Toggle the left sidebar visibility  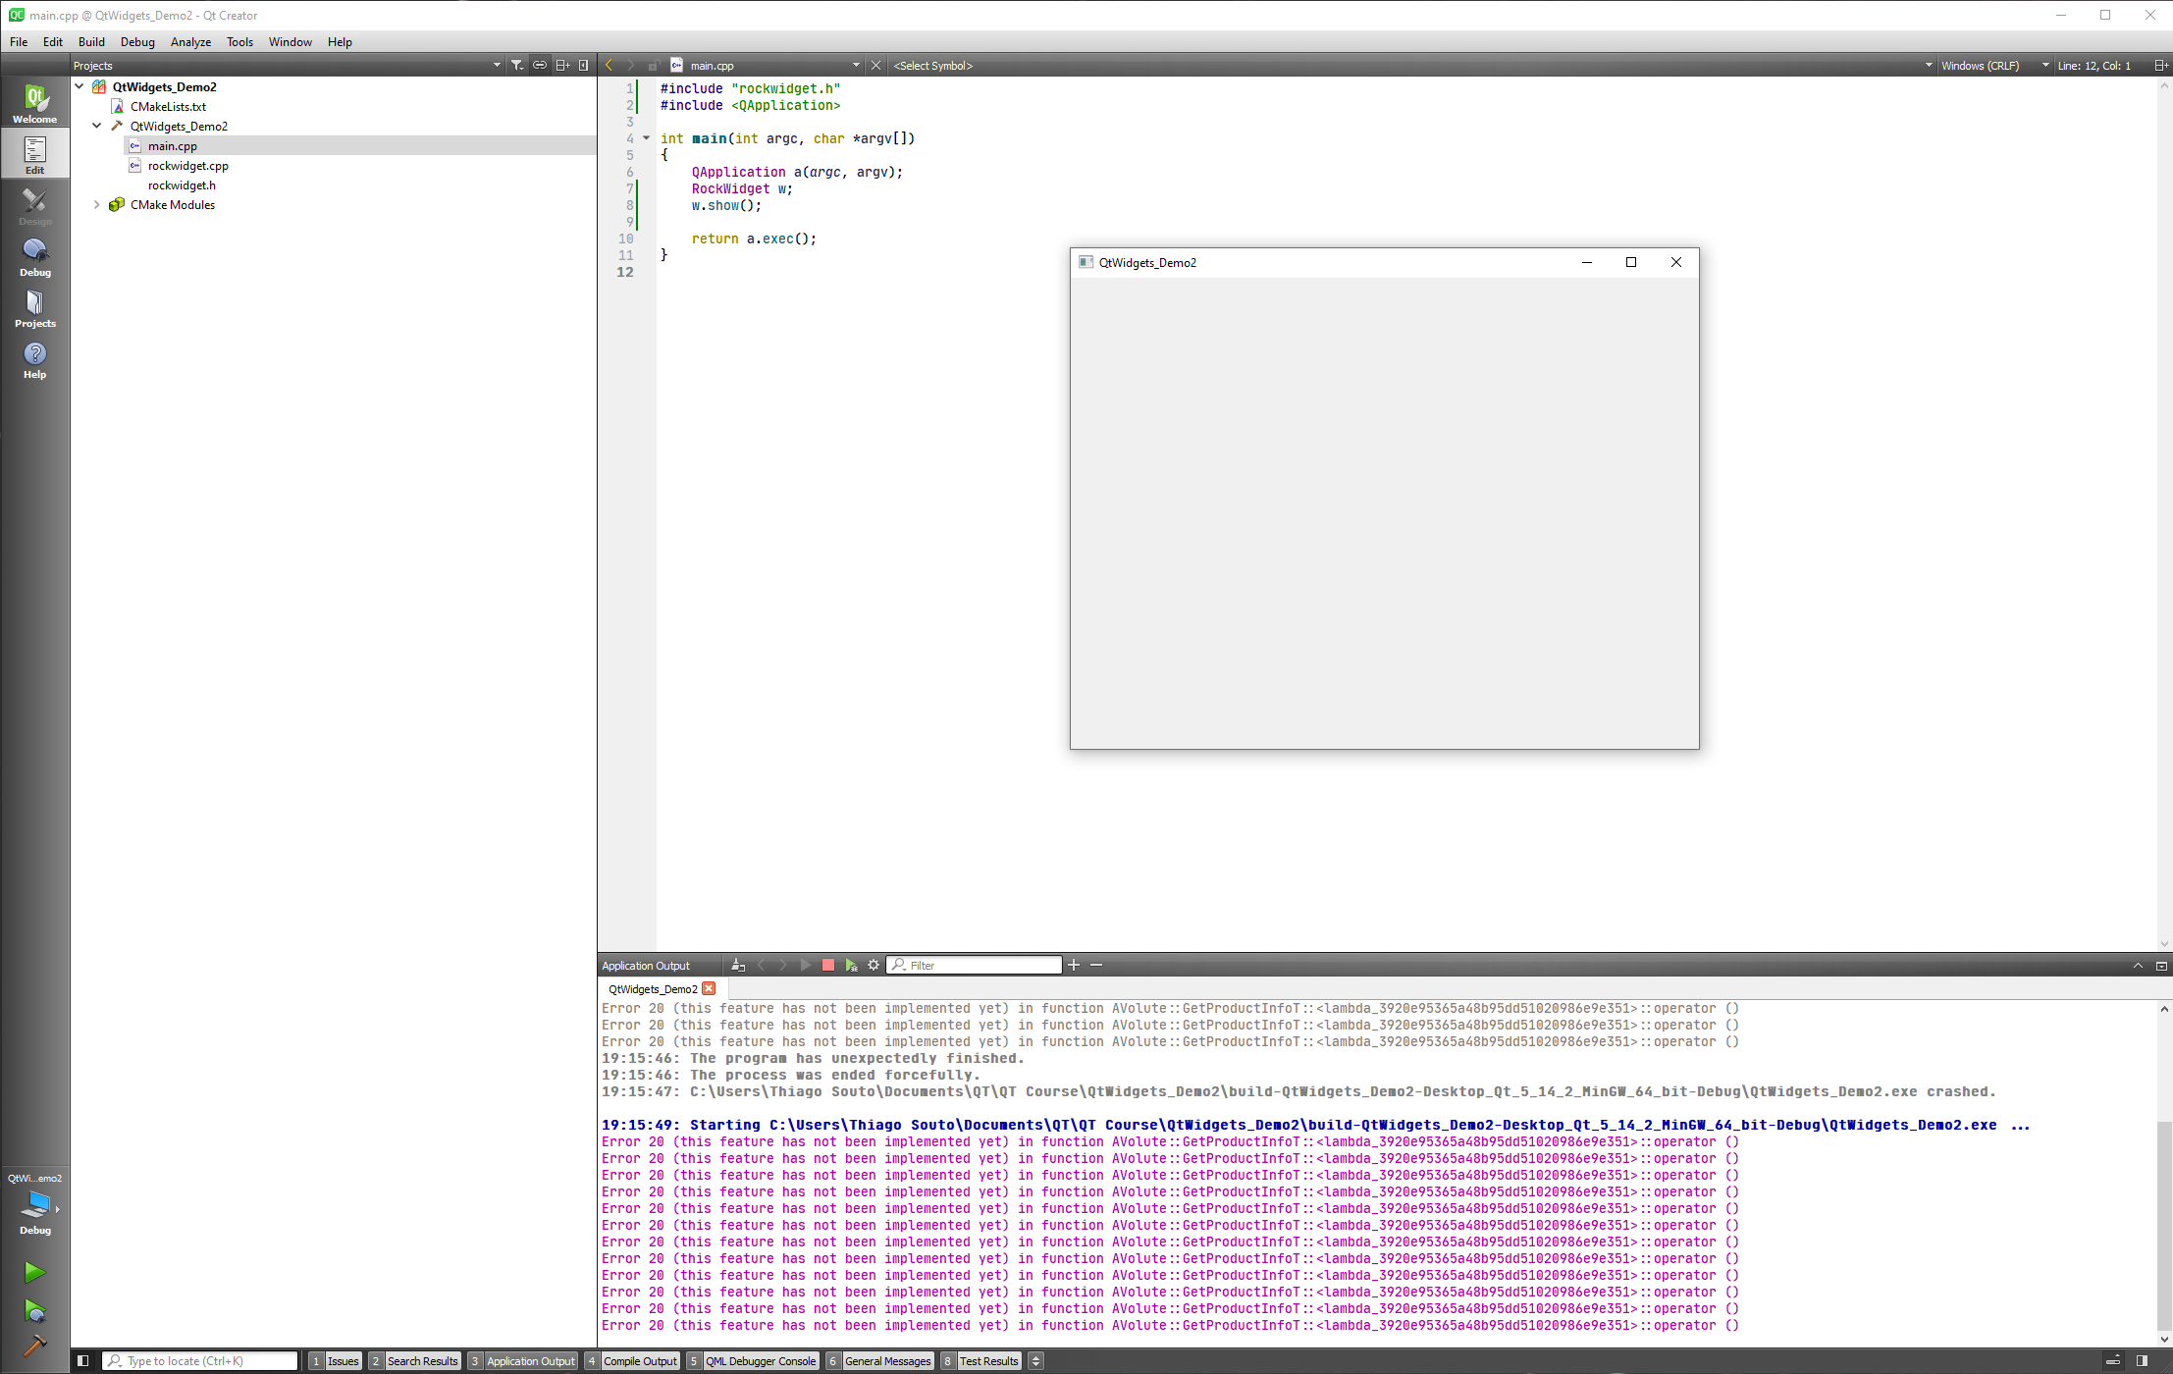coord(83,1361)
